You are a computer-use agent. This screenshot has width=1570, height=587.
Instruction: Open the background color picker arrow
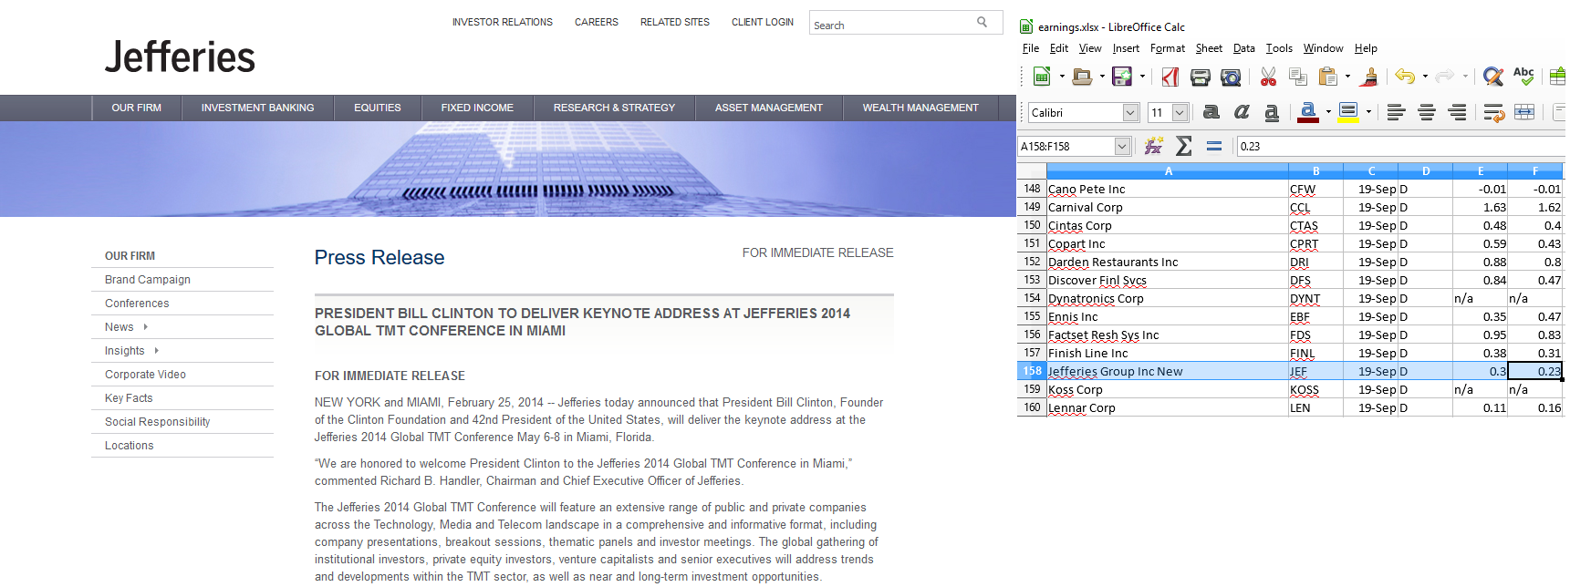point(1368,112)
